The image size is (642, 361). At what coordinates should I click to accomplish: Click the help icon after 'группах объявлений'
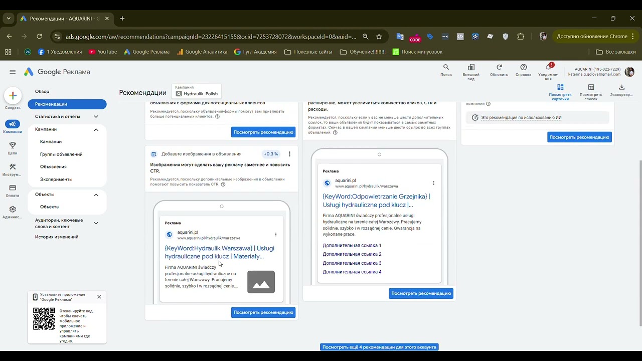335,132
